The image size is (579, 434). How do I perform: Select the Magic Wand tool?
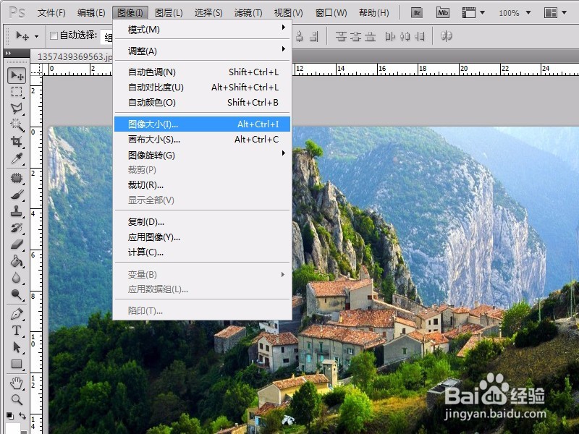[x=17, y=124]
